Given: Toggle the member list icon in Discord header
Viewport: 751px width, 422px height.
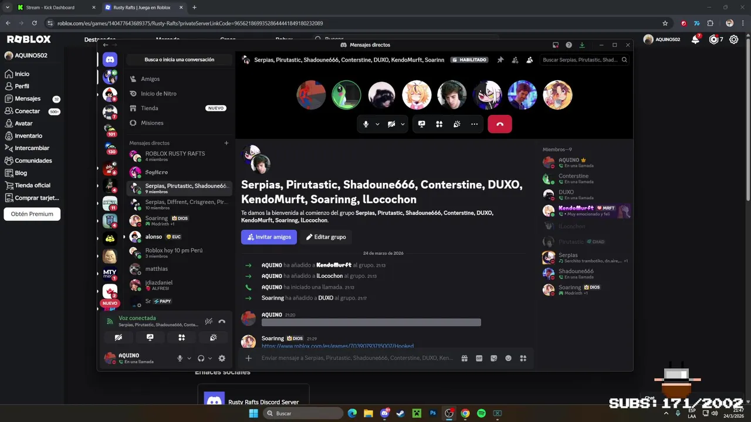Looking at the screenshot, I should click(x=529, y=60).
